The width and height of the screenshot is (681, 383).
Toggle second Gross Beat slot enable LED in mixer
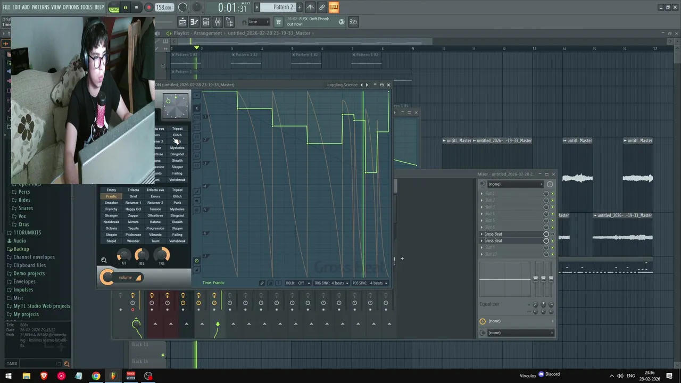(x=552, y=241)
